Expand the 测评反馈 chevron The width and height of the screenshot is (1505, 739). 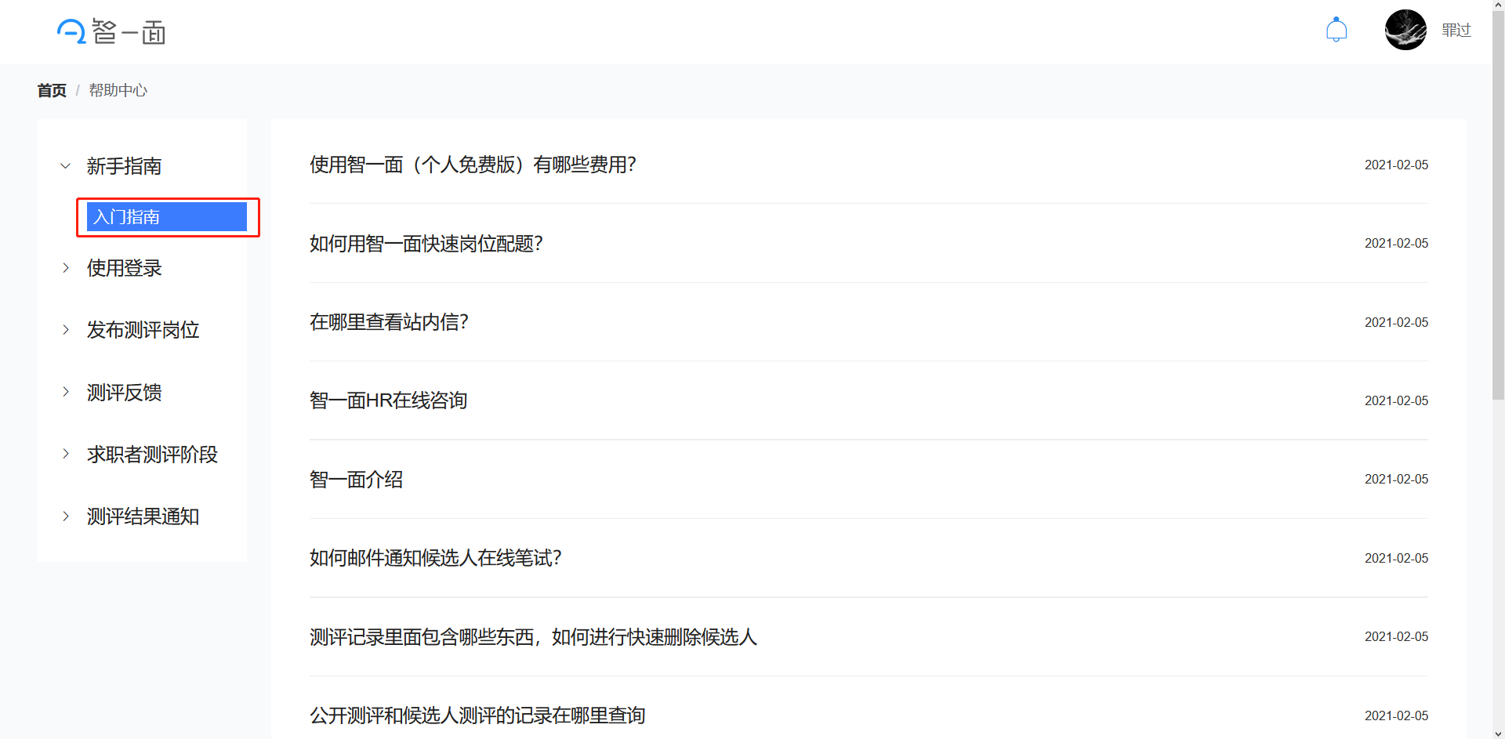(x=66, y=392)
